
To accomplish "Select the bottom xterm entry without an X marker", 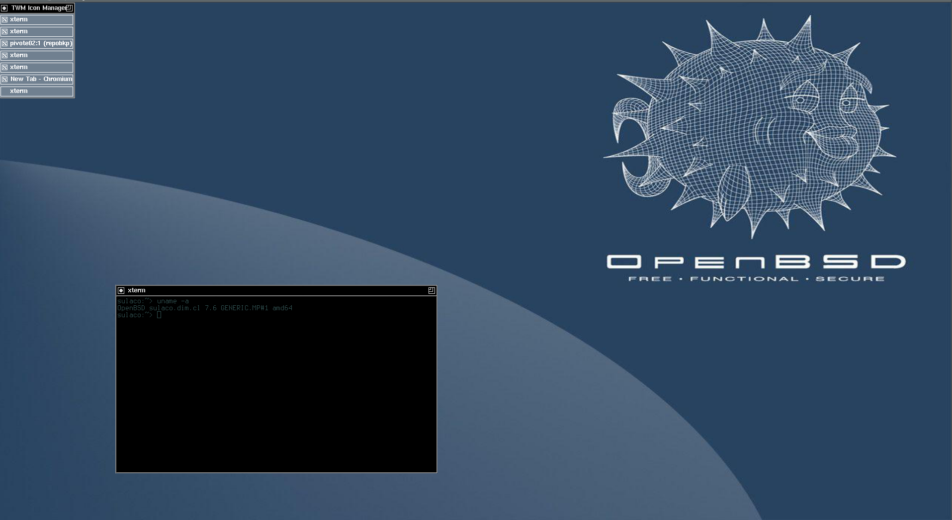I will tap(37, 91).
